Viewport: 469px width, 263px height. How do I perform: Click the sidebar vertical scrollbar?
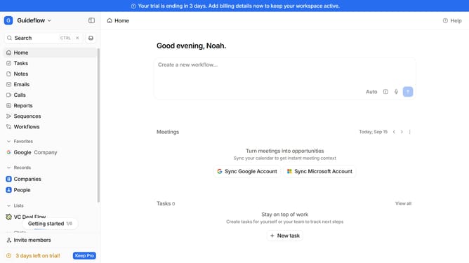pos(98,125)
